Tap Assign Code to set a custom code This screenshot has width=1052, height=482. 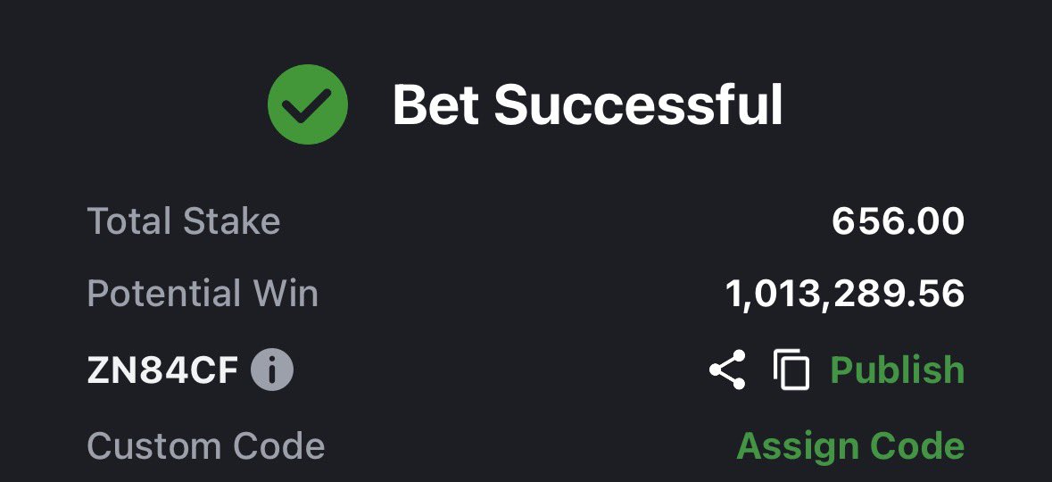(850, 445)
